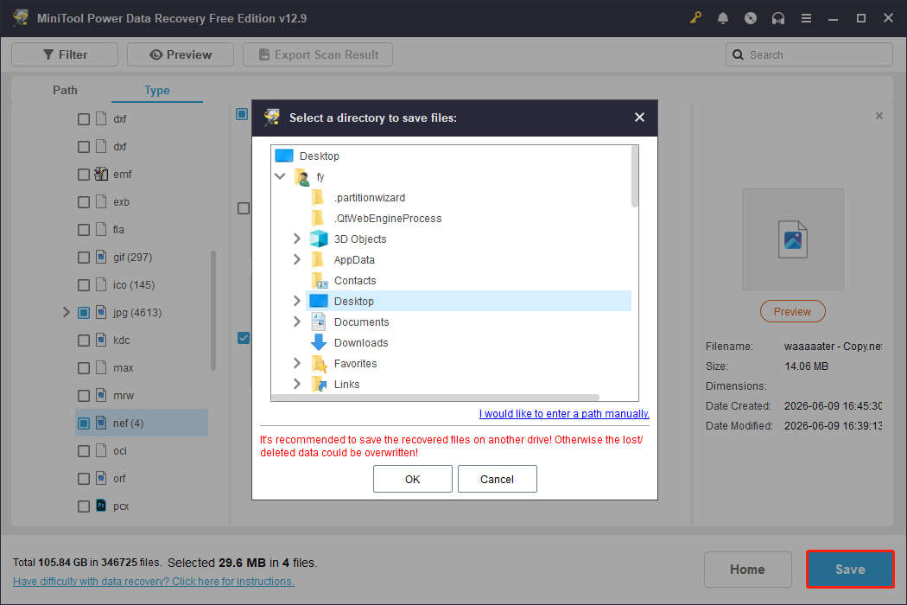Open the data recovery instructions link
Viewport: 907px width, 605px height.
(153, 582)
